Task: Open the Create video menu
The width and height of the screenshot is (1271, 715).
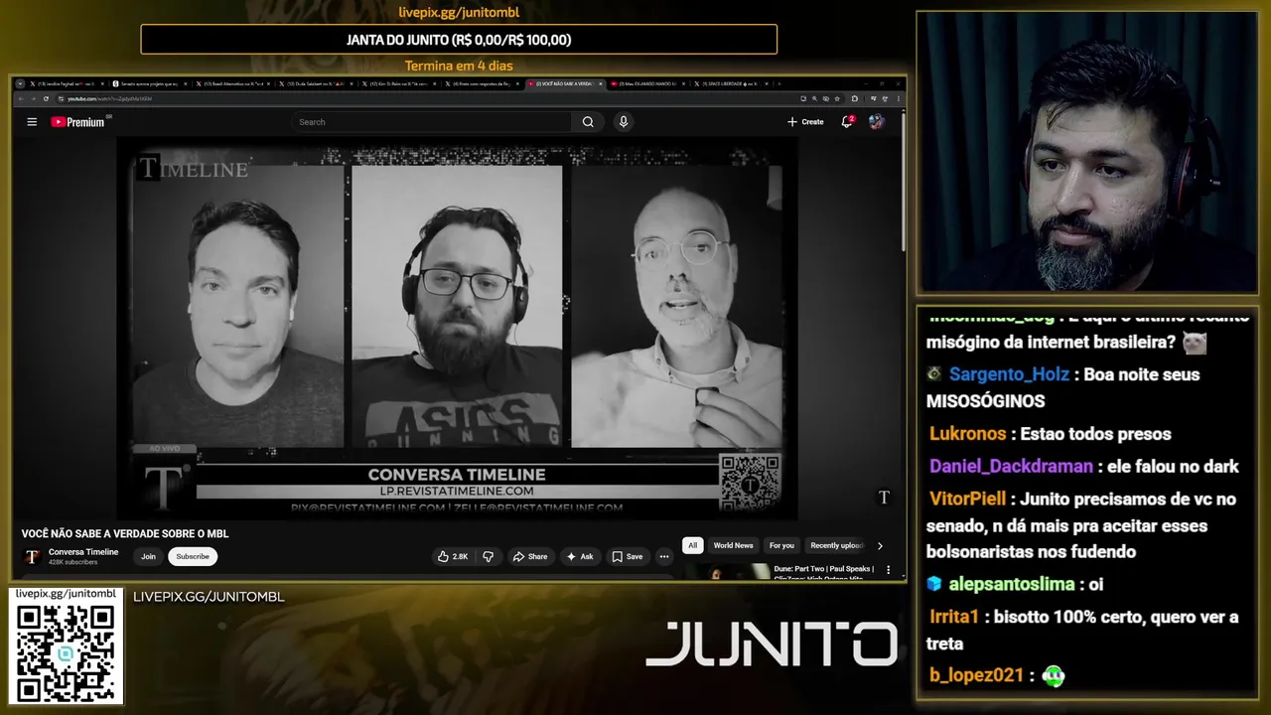Action: [805, 122]
